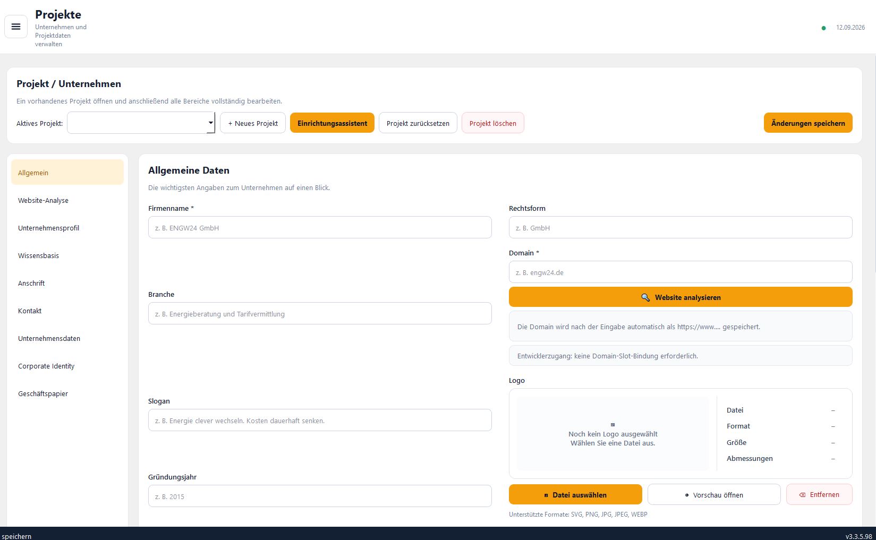
Task: Click the Entwicklerzugang info note
Action: click(x=681, y=356)
